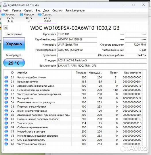
Task: Click status orb for Повторы рекалибровки
Action: pos(6,106)
